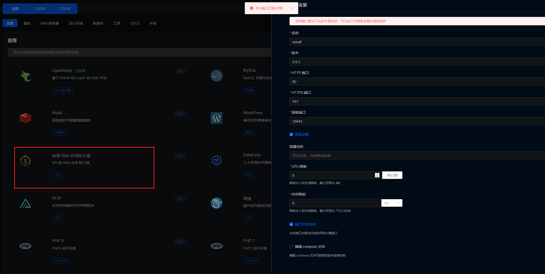The height and width of the screenshot is (274, 545).
Task: Disable the 端口外部访问 option
Action: click(x=291, y=224)
